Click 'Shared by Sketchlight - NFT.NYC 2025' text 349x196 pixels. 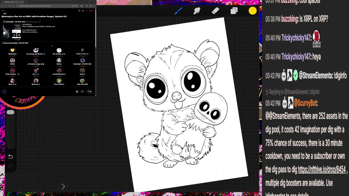[16, 43]
